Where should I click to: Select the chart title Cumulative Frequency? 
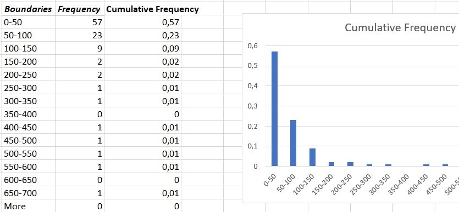[400, 27]
